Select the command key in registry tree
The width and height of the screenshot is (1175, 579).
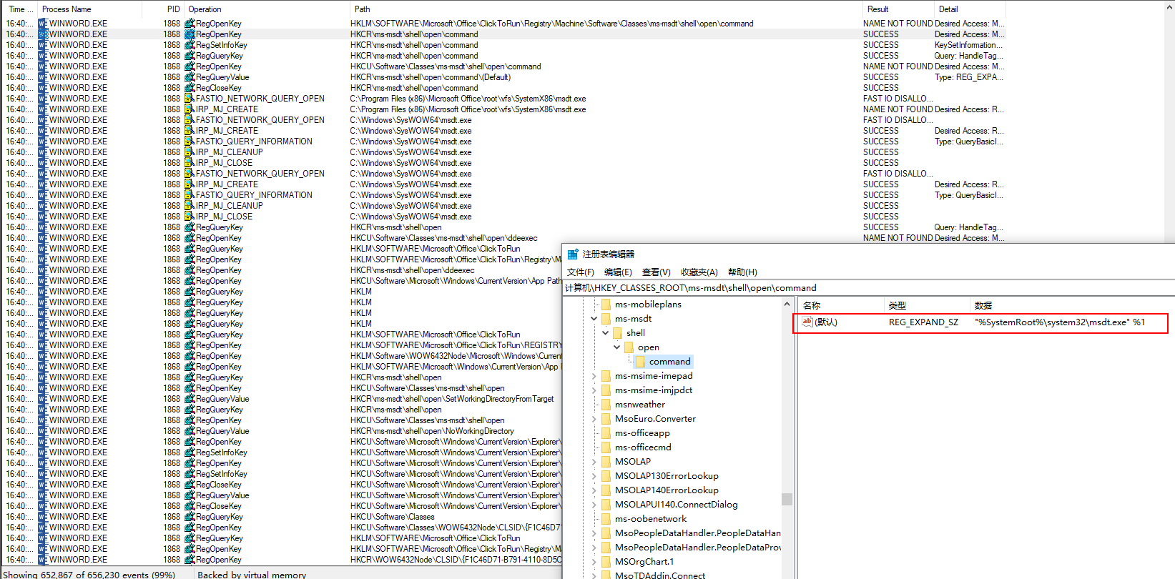670,362
